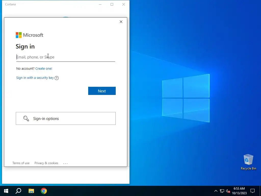Open the Terms of use link

coord(21,163)
